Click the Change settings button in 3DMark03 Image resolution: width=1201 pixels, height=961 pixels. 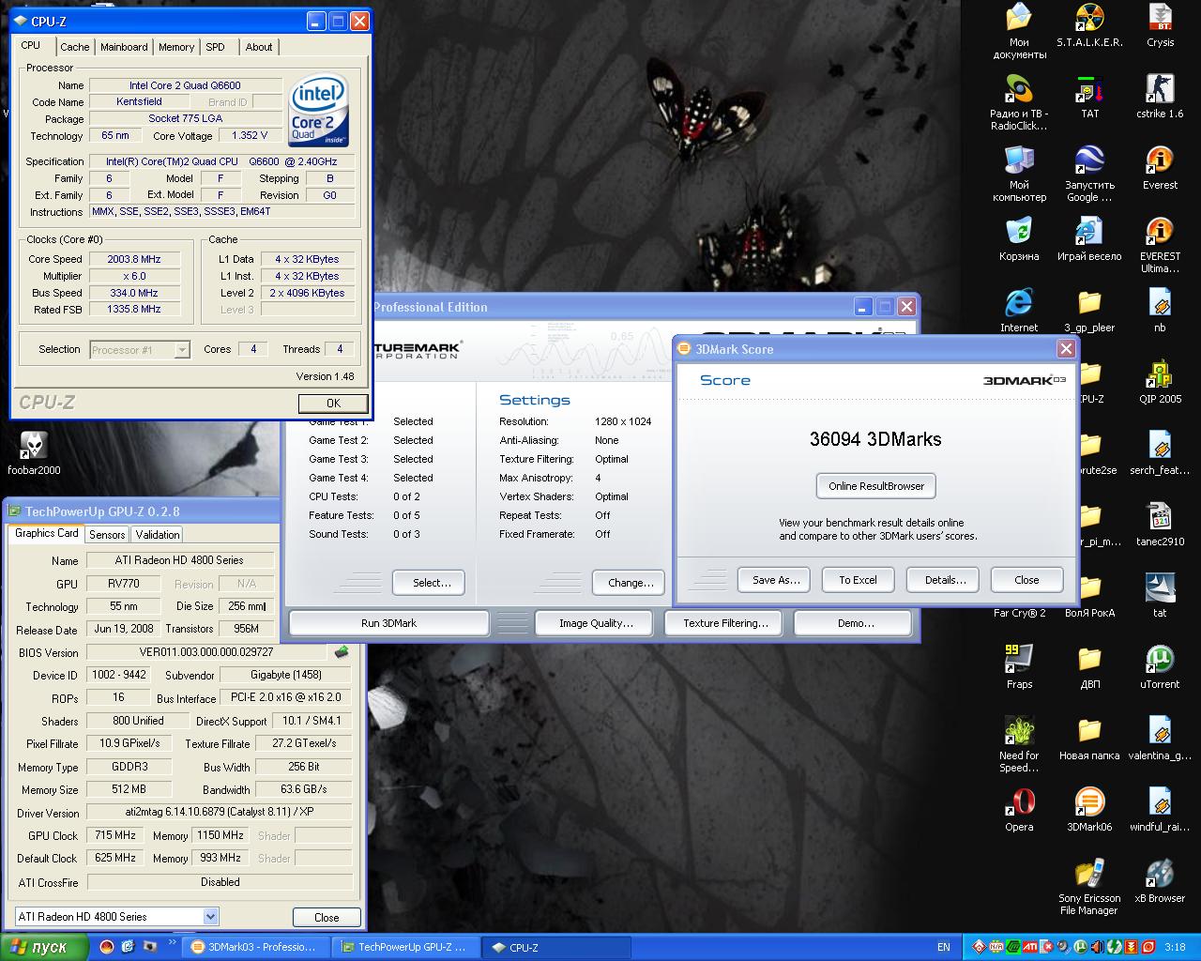pos(631,583)
